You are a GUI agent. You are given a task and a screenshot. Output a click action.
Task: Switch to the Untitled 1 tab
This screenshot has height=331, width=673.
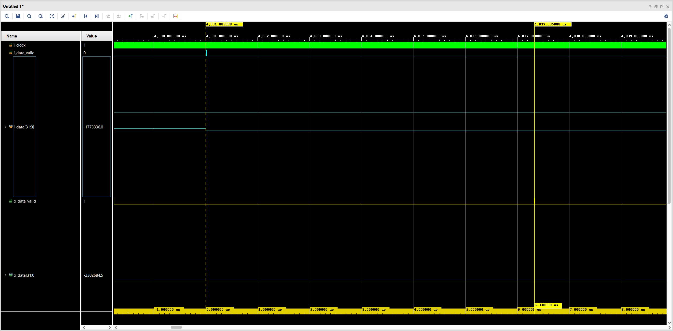(13, 6)
